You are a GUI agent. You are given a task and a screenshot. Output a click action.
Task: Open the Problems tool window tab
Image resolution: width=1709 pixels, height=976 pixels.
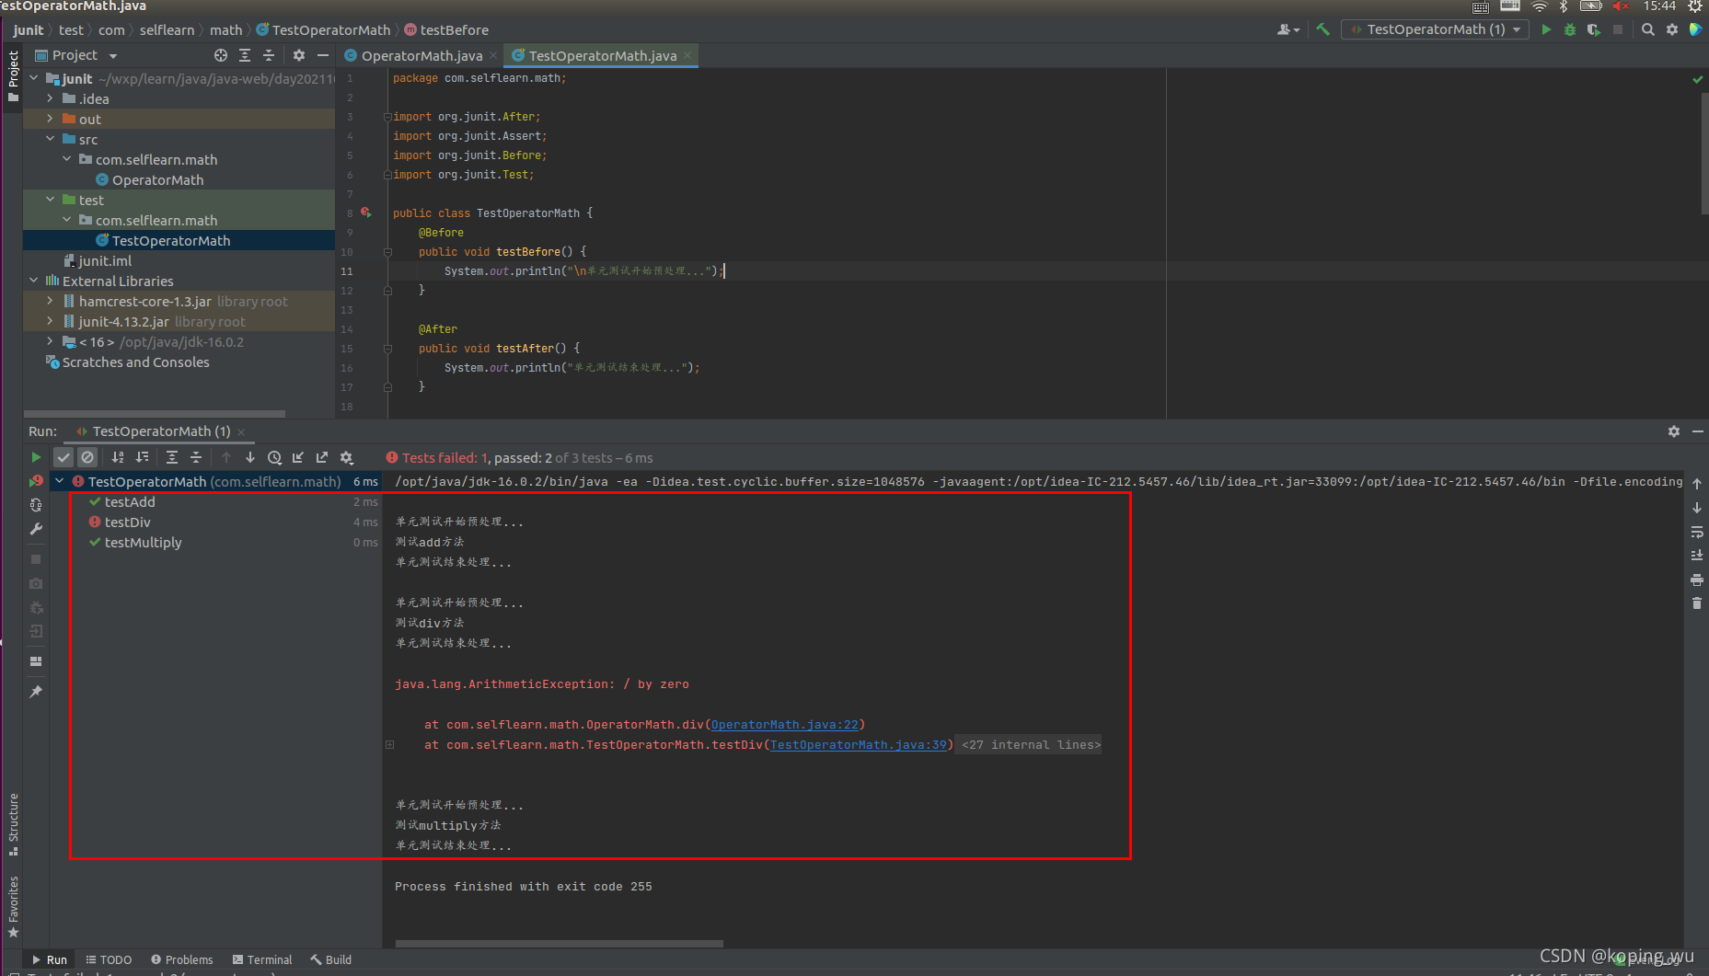pos(181,959)
